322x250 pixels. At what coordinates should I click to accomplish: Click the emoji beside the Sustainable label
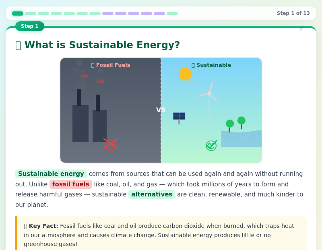pos(192,65)
